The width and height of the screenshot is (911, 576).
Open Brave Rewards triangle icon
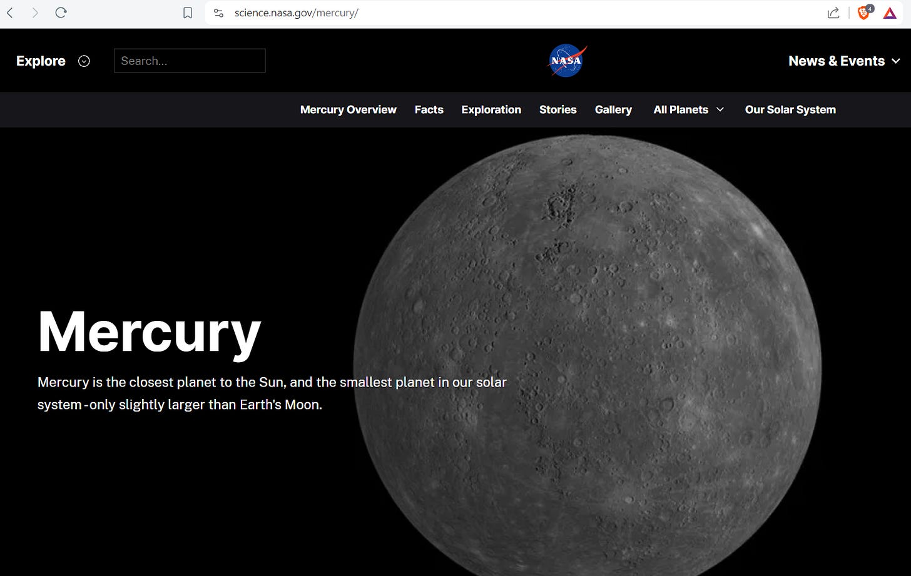[x=890, y=13]
